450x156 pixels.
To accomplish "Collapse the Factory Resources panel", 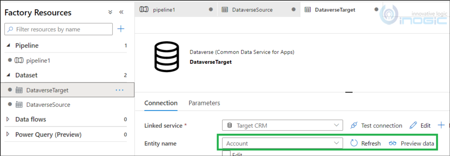I will click(121, 12).
